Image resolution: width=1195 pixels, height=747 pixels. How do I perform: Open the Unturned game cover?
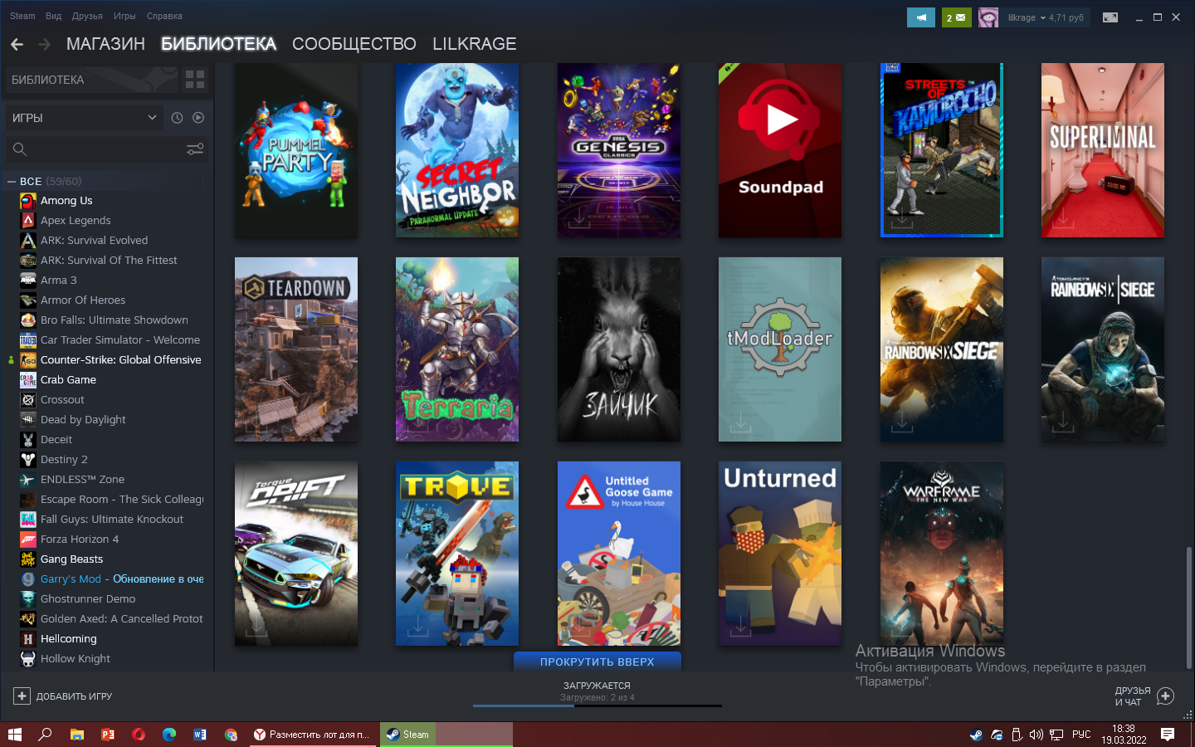780,554
